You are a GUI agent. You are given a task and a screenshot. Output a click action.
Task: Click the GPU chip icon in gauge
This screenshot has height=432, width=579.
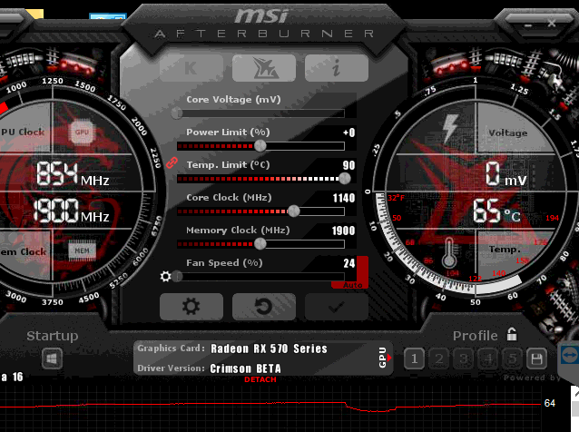pyautogui.click(x=82, y=132)
